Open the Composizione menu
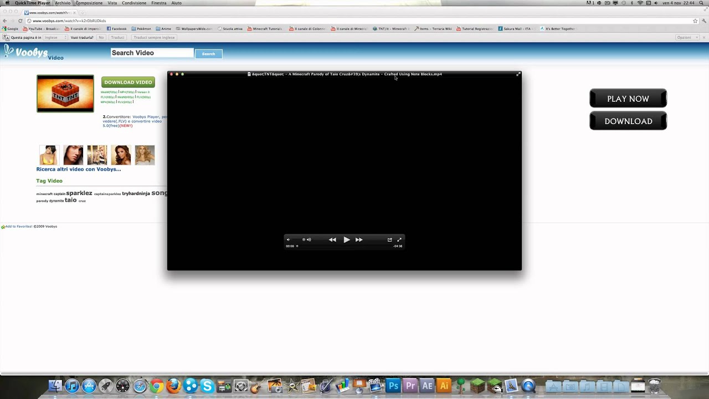The width and height of the screenshot is (709, 399). pyautogui.click(x=89, y=3)
